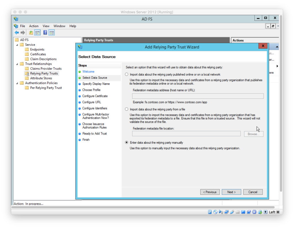Click the wizard icon in the dialog title bar
Image resolution: width=294 pixels, height=228 pixels.
80,47
